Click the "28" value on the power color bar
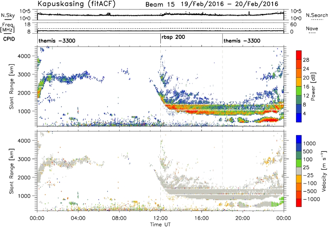Image resolution: width=328 pixels, height=227 pixels. [x=306, y=60]
